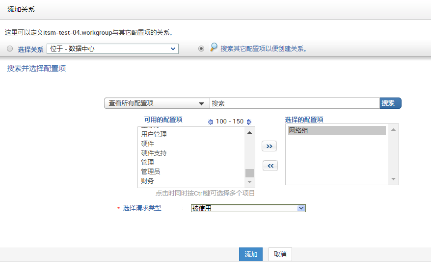The width and height of the screenshot is (431, 269).
Task: Select 管理 in available items list
Action: point(148,163)
